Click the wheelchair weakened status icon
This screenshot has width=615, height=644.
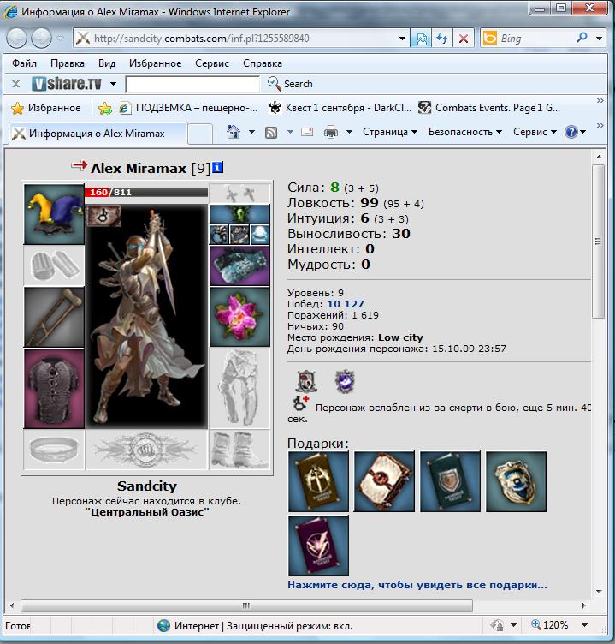click(x=301, y=402)
